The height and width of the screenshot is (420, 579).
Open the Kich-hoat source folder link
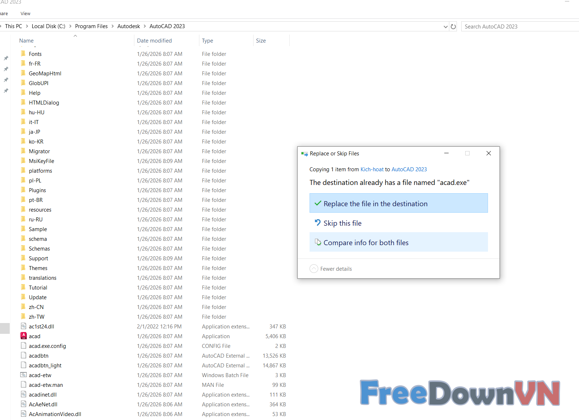[x=372, y=169]
